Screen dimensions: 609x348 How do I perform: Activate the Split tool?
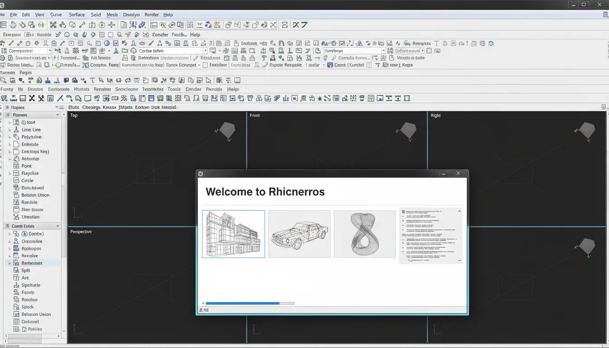click(26, 270)
